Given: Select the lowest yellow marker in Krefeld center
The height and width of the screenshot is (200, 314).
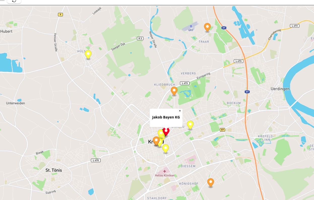Looking at the screenshot, I should (165, 149).
